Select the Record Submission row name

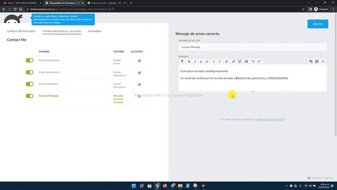pyautogui.click(x=49, y=60)
